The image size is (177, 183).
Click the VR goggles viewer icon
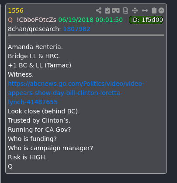click(x=116, y=11)
